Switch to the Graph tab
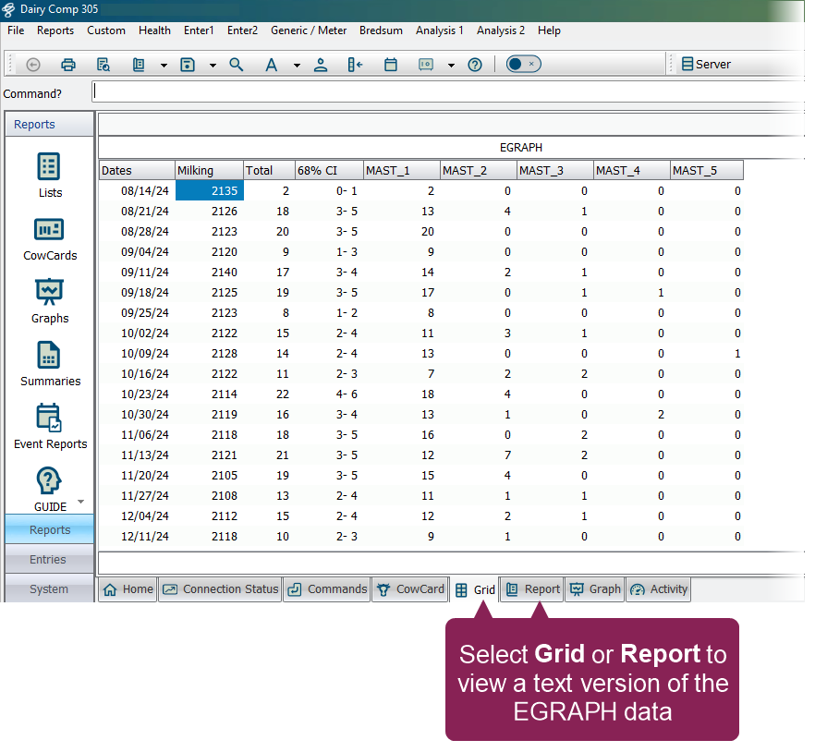815x752 pixels. coord(595,589)
